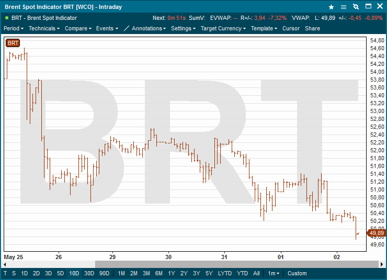Select the S period button
The height and width of the screenshot is (280, 387).
pyautogui.click(x=14, y=273)
